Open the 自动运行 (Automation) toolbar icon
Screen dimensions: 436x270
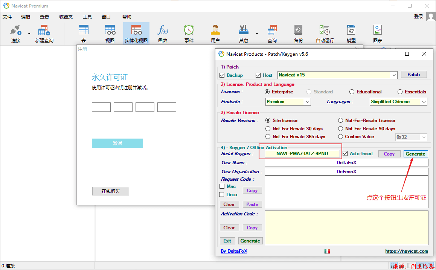(x=325, y=34)
